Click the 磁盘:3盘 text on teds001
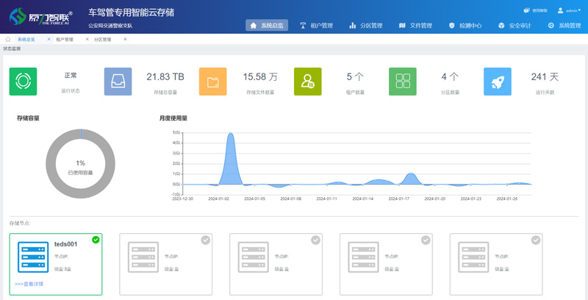Viewport: 588px width, 300px height. coord(62,269)
